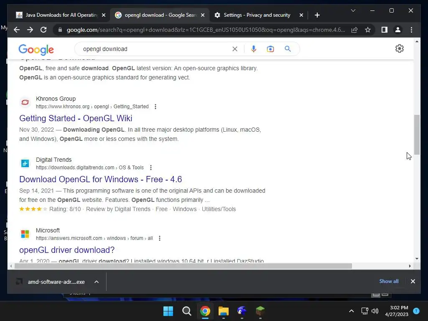
Task: Click the Microsoft favicon
Action: click(x=25, y=234)
